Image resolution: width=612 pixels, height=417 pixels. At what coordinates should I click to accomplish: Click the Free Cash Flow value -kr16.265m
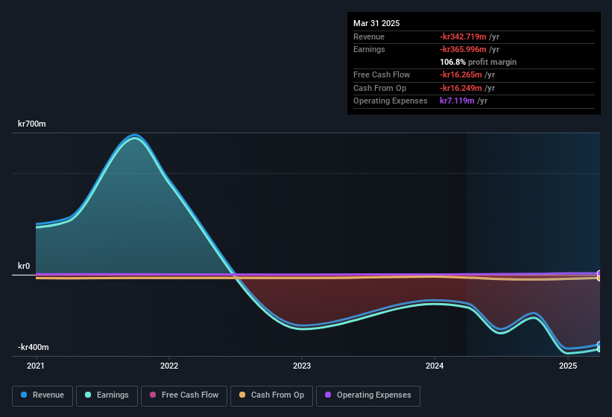461,74
